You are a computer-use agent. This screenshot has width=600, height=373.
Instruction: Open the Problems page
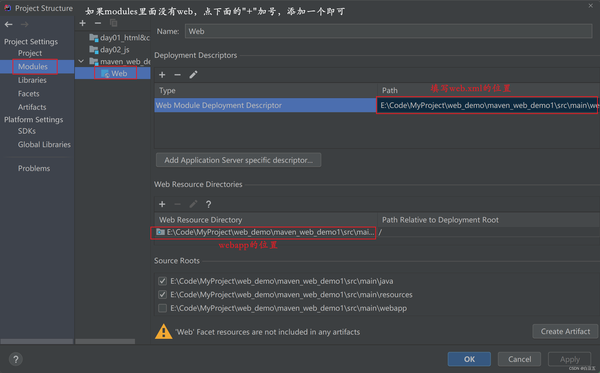tap(34, 168)
